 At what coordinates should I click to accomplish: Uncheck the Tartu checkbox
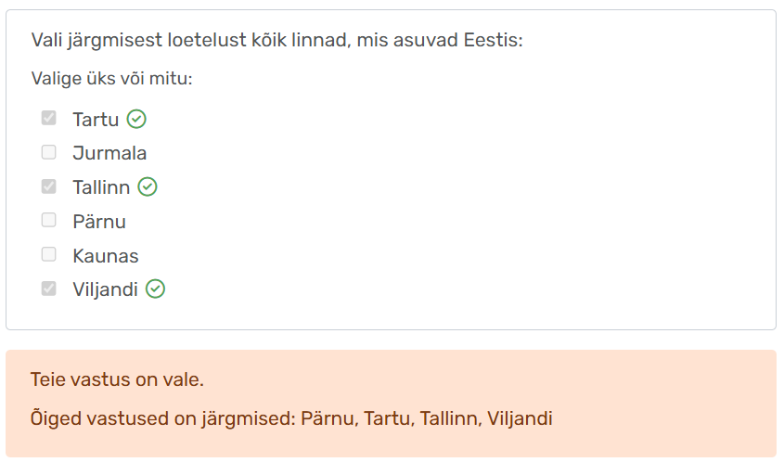(x=49, y=119)
